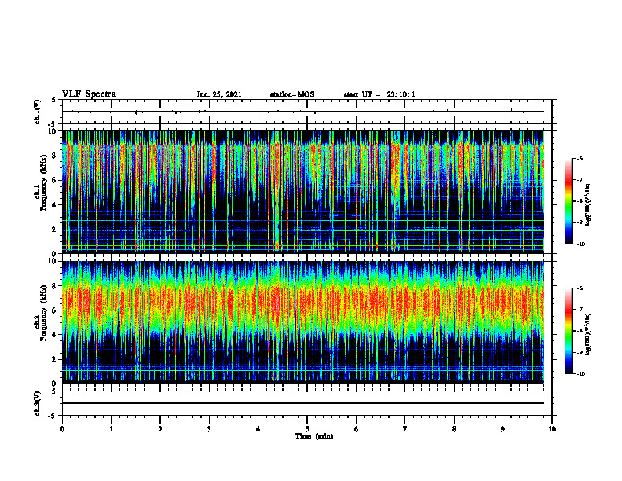The image size is (622, 481).
Task: Click the ch.3 voltage waveform strip
Action: (x=307, y=403)
